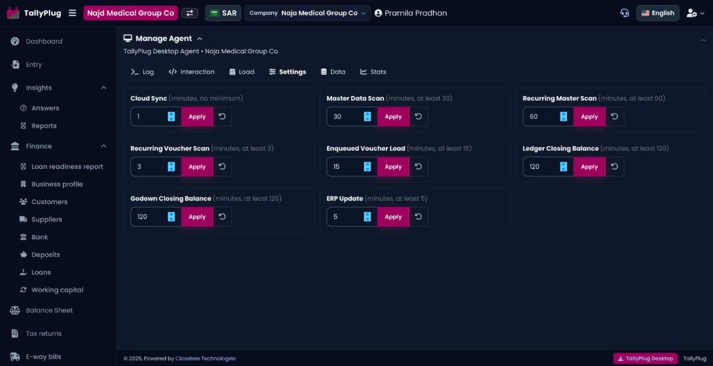The width and height of the screenshot is (713, 366).
Task: Open the SAR currency selector
Action: pos(223,13)
